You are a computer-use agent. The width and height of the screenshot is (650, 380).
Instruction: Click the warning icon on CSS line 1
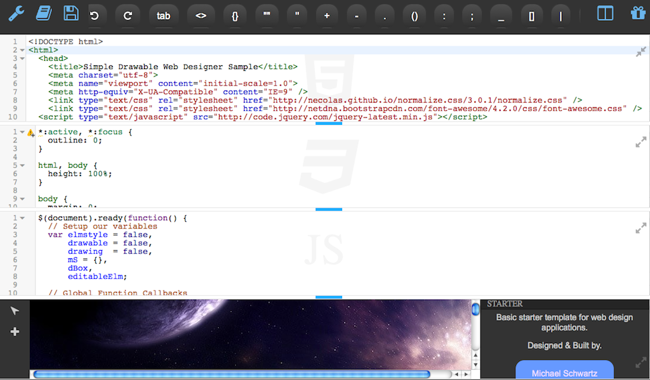pyautogui.click(x=29, y=132)
